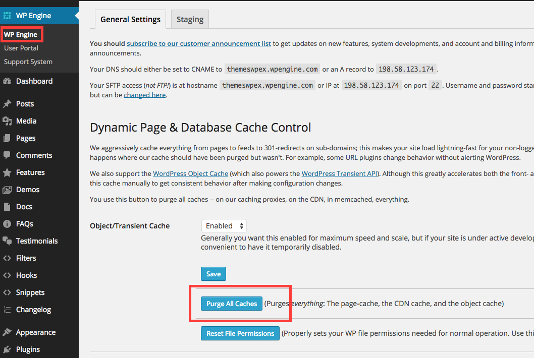
Task: Click the Filters code brackets icon
Action: (x=7, y=258)
